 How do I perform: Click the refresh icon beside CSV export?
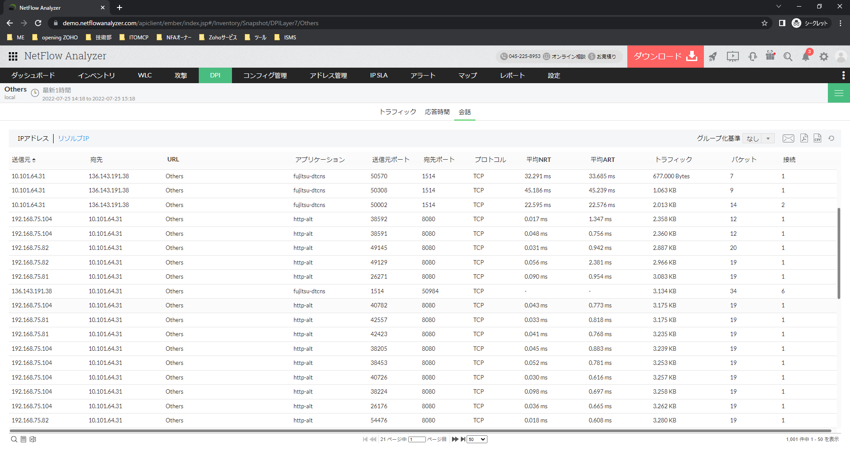point(831,138)
